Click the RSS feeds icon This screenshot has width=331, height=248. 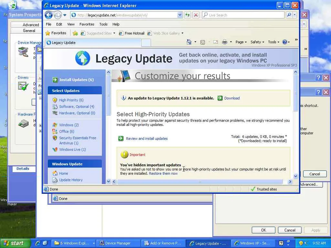point(203,42)
